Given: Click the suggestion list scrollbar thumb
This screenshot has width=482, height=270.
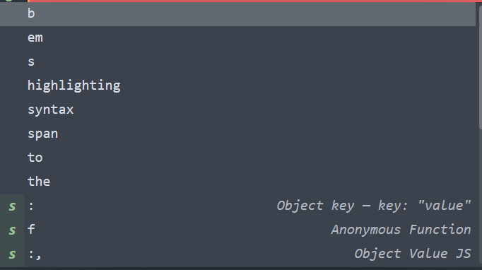Looking at the screenshot, I should pos(481,66).
